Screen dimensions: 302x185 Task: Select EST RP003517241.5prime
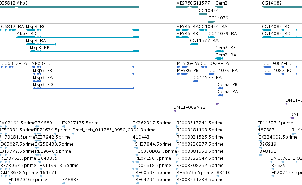[x=177, y=127]
